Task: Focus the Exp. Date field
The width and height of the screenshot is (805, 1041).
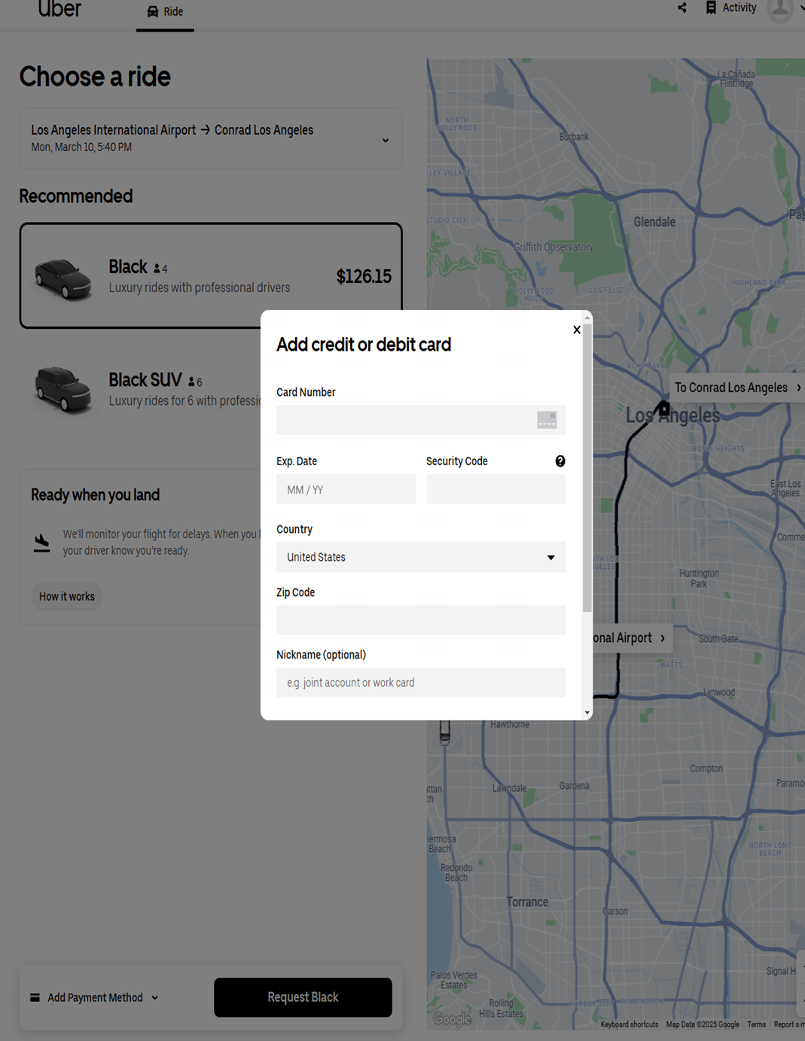Action: tap(346, 489)
